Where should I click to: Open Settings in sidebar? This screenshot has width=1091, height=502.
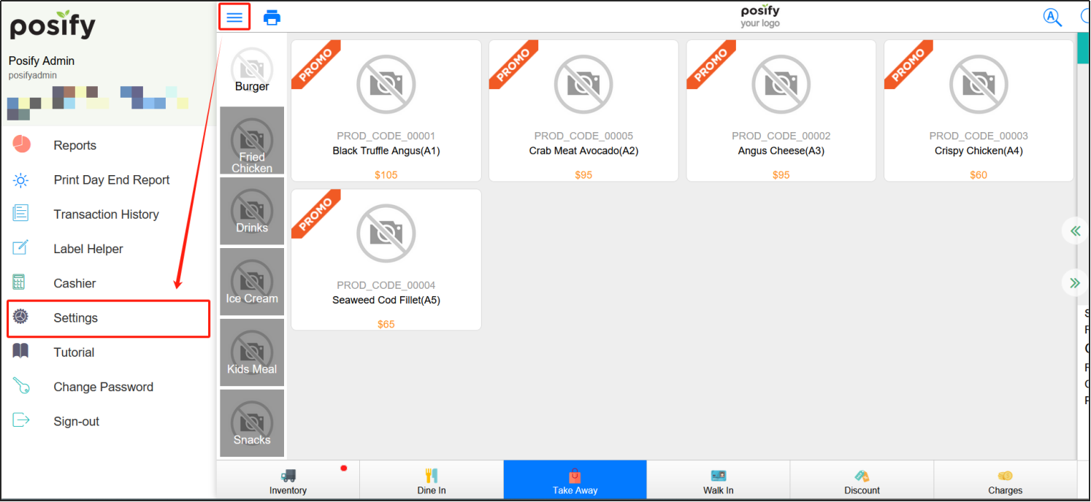(x=109, y=318)
